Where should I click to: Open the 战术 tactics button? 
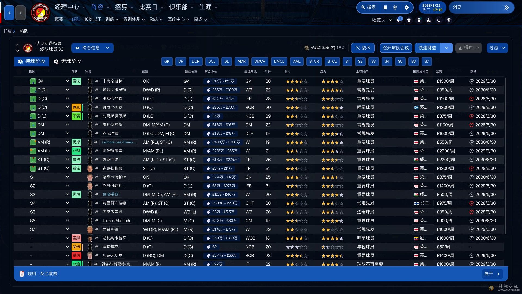pos(363,48)
